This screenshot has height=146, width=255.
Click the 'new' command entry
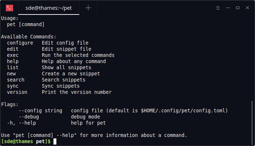tap(11, 74)
